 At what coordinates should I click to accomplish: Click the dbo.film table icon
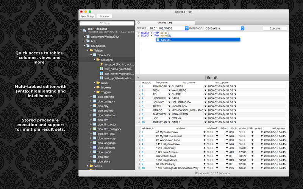95,120
